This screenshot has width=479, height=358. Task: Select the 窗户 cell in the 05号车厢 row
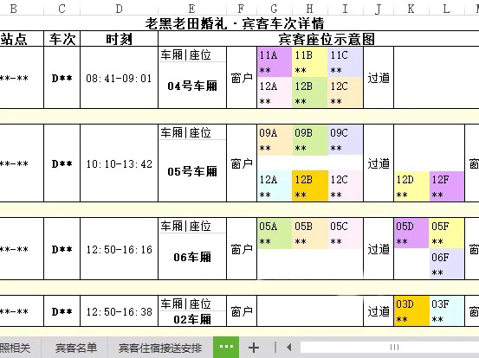[x=242, y=163]
